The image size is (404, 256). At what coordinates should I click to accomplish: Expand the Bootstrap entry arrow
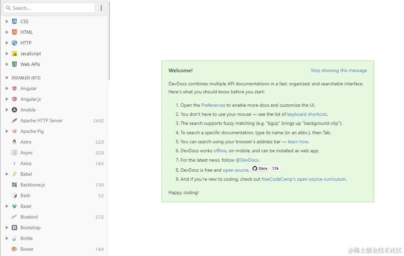click(x=7, y=228)
